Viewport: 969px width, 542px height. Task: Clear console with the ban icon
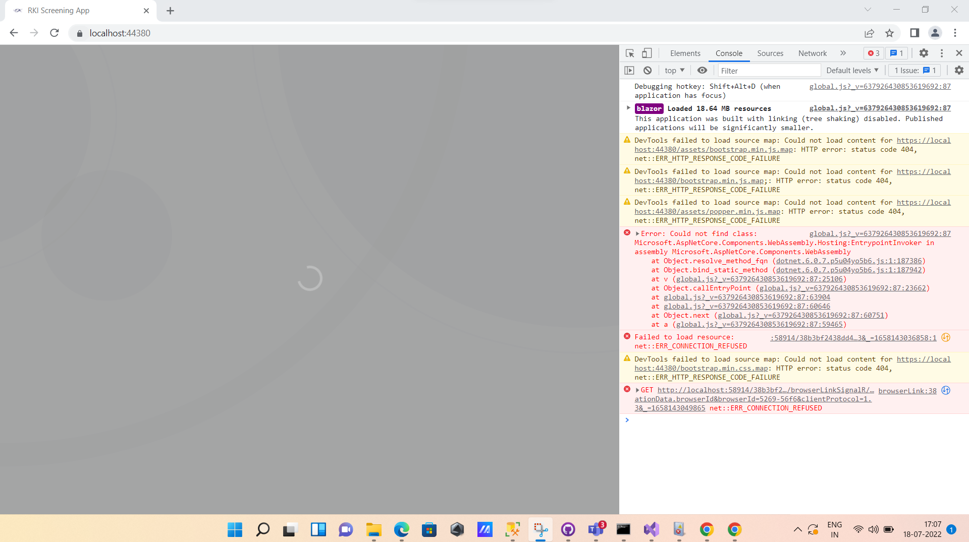[648, 71]
